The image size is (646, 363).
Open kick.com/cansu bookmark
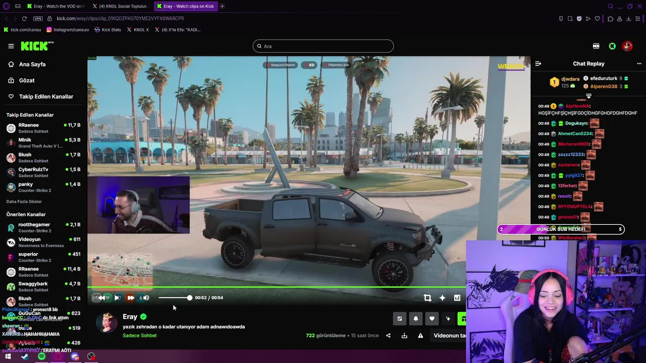click(22, 30)
